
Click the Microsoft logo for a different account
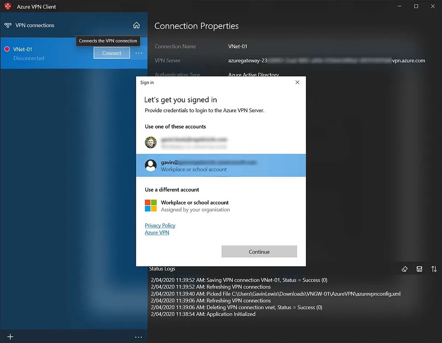pyautogui.click(x=151, y=206)
